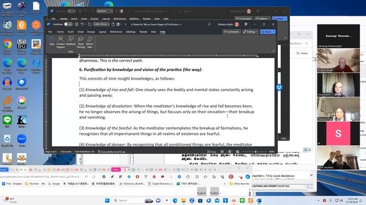This screenshot has width=366, height=205.
Task: Switch to the Review tab in front Word
Action: click(144, 32)
